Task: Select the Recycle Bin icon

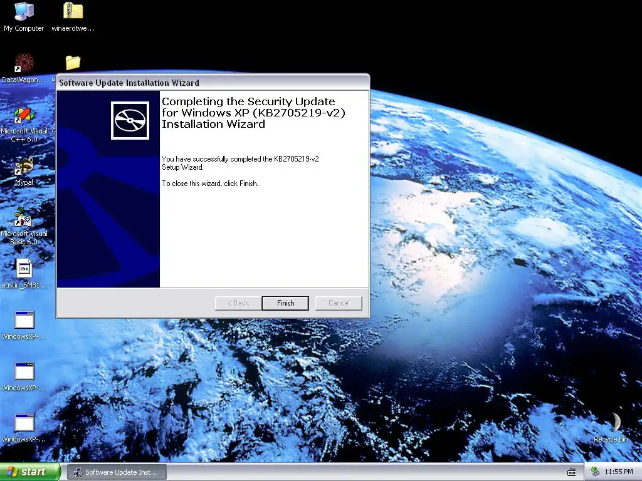Action: coord(611,428)
